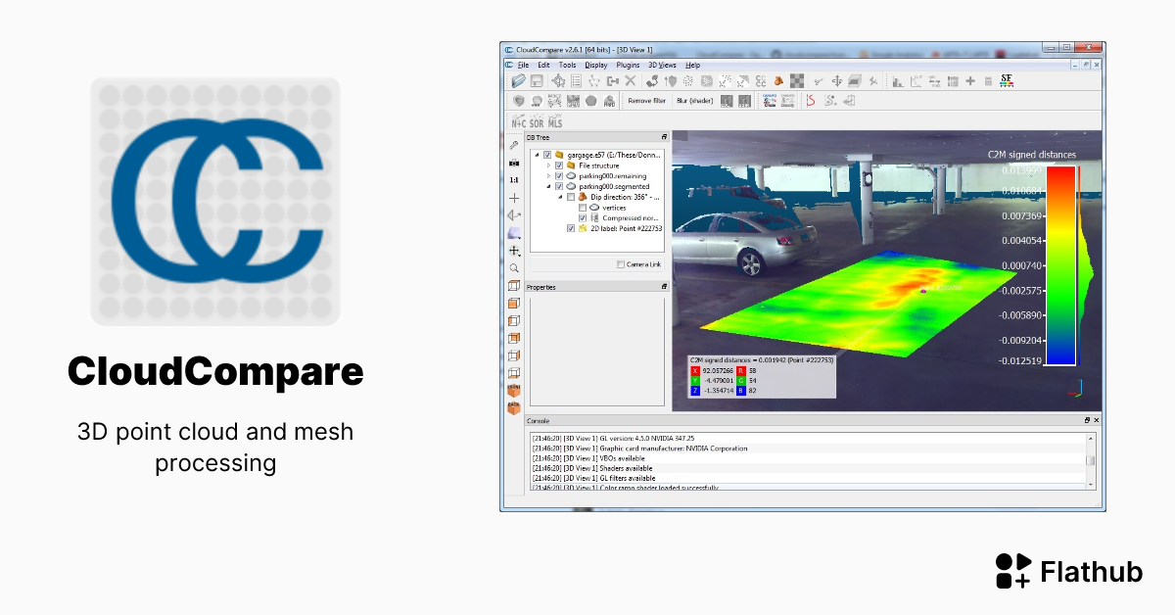Expand the File structure tree node
This screenshot has height=615, width=1175.
coord(548,166)
